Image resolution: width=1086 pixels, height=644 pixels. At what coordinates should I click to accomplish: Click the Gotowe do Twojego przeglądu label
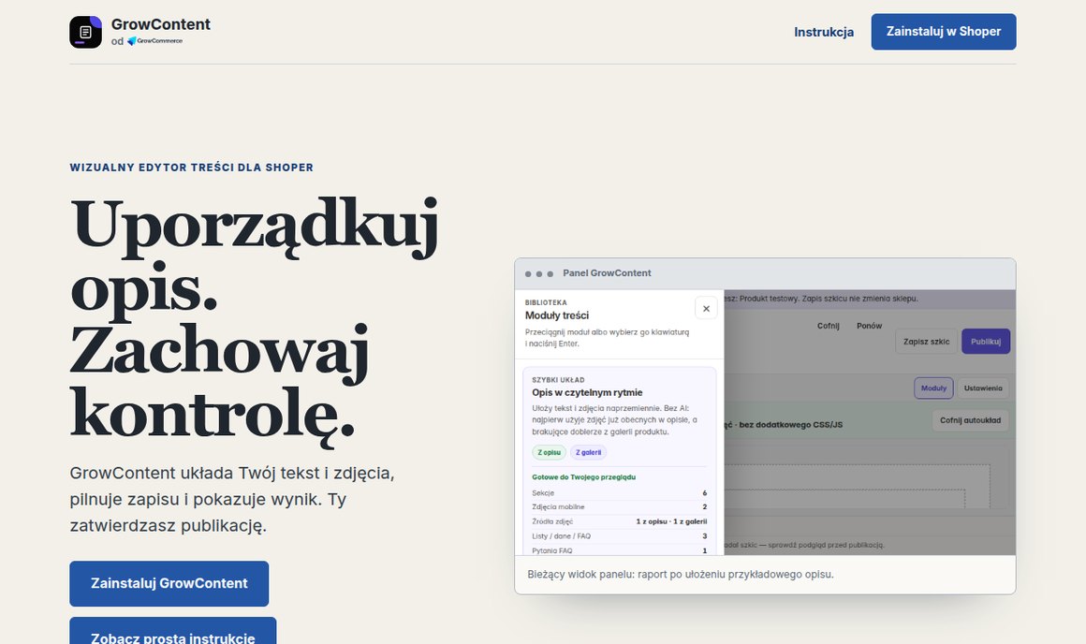tap(584, 477)
